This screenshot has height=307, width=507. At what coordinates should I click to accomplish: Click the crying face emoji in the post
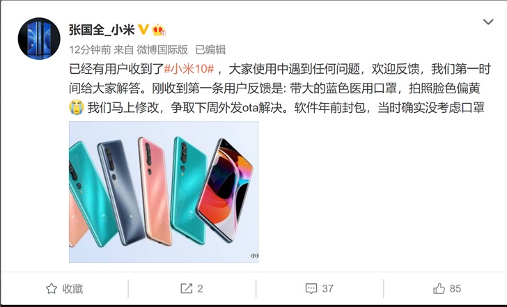77,107
